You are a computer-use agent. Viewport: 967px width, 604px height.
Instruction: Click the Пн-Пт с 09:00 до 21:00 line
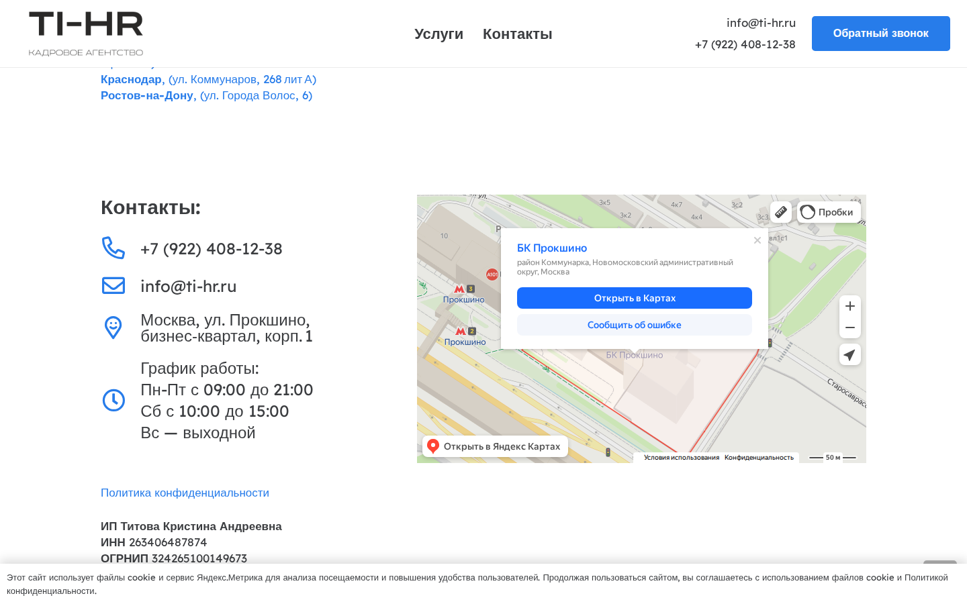click(x=227, y=390)
